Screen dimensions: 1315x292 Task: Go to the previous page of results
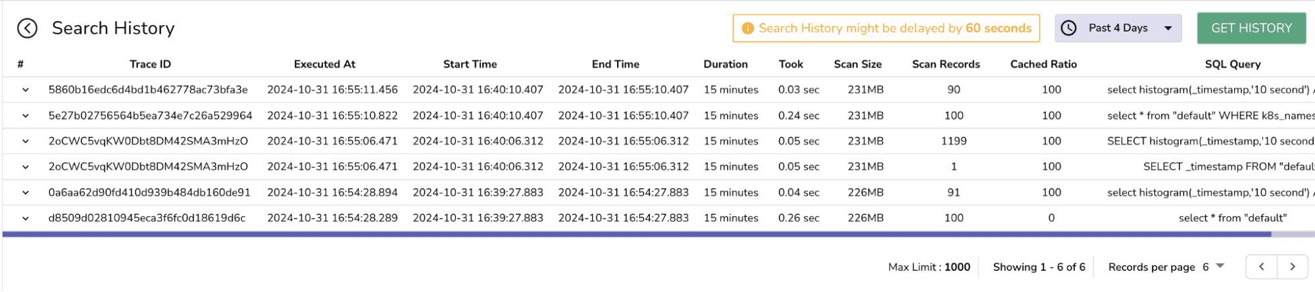pyautogui.click(x=1261, y=267)
